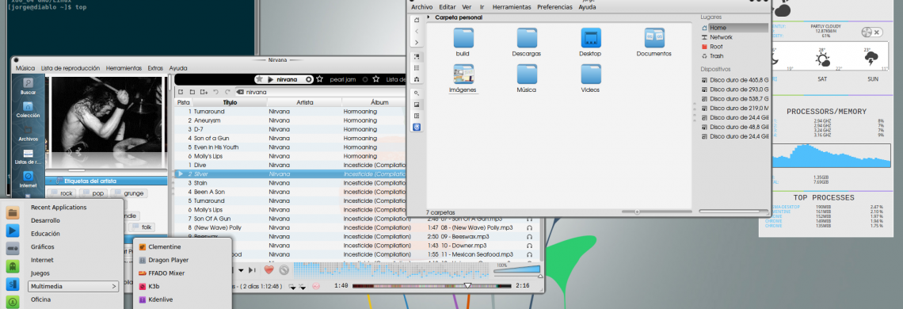Open Listas de reproducción sidebar icon
Image resolution: width=903 pixels, height=309 pixels.
[28, 157]
